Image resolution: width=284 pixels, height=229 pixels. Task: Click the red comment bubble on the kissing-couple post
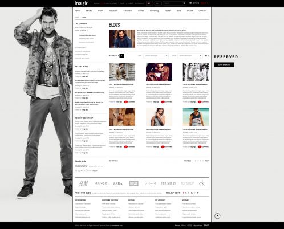(163, 102)
